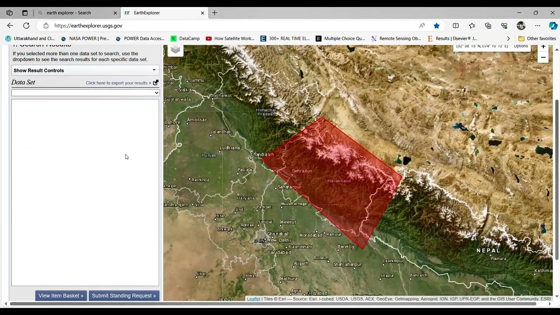Click here to export your results link
The height and width of the screenshot is (315, 560).
pos(118,83)
